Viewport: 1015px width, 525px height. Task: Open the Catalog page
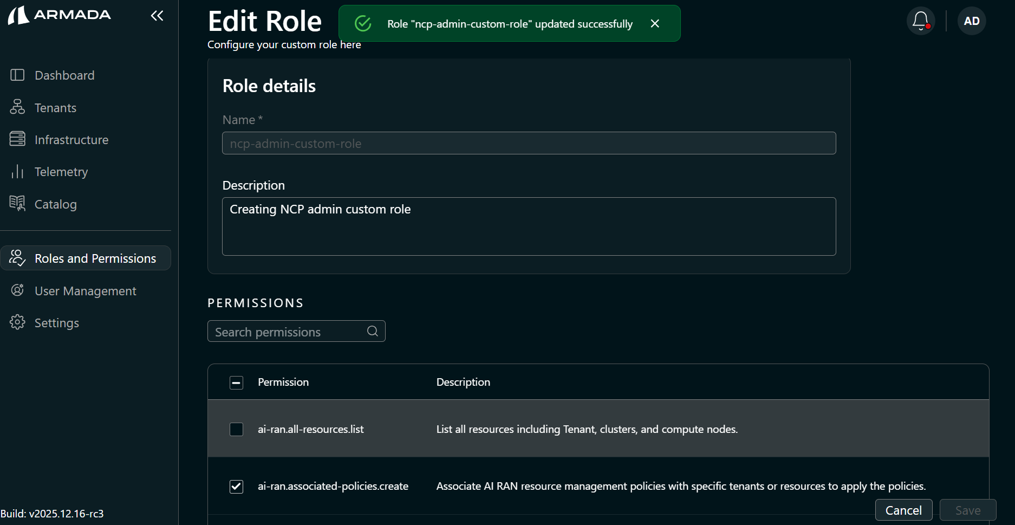pyautogui.click(x=55, y=204)
